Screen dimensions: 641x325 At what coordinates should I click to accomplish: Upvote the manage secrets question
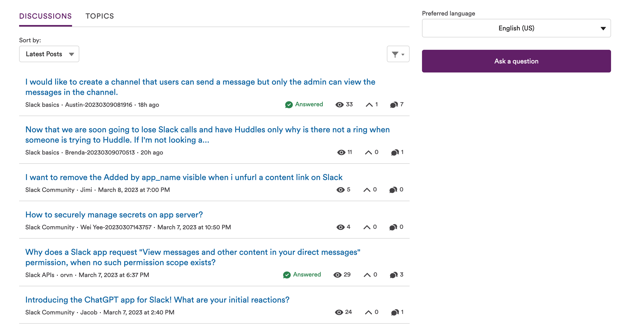(367, 227)
